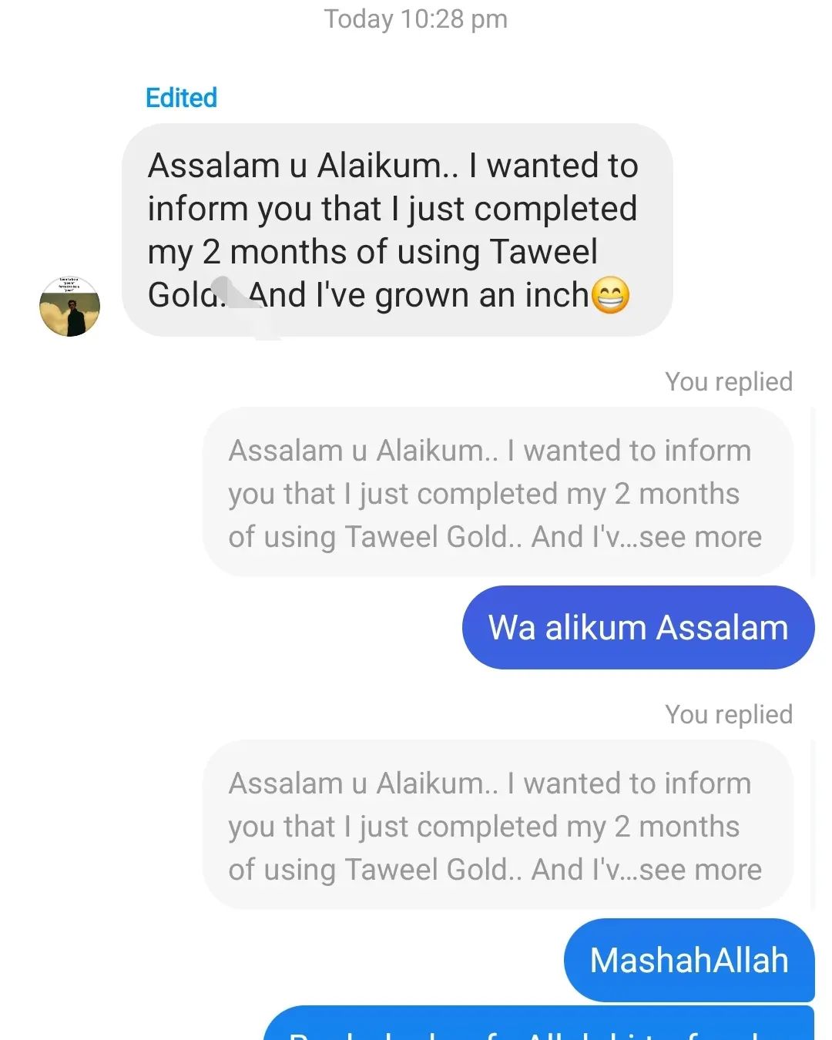Tap the grinning emoji in the incoming message

(x=610, y=296)
